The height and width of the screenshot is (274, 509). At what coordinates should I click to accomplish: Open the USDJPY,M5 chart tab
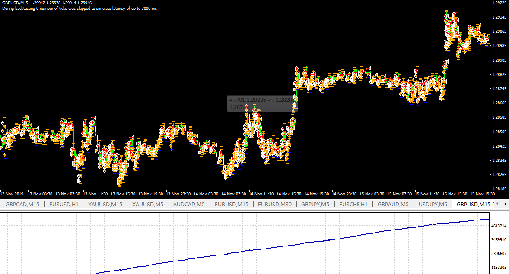point(433,204)
